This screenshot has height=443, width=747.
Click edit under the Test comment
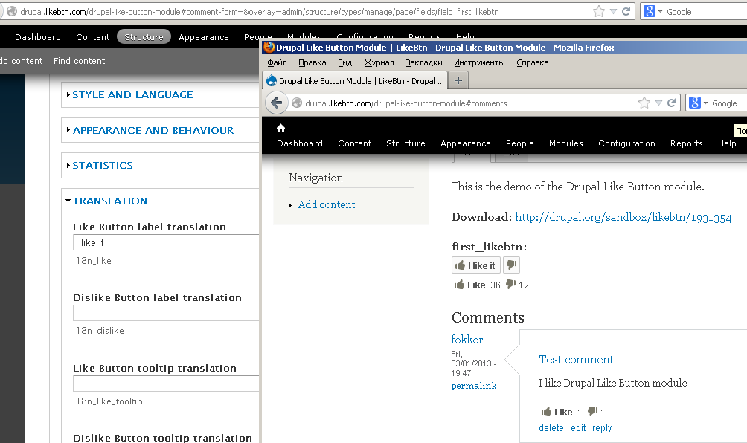(x=578, y=428)
